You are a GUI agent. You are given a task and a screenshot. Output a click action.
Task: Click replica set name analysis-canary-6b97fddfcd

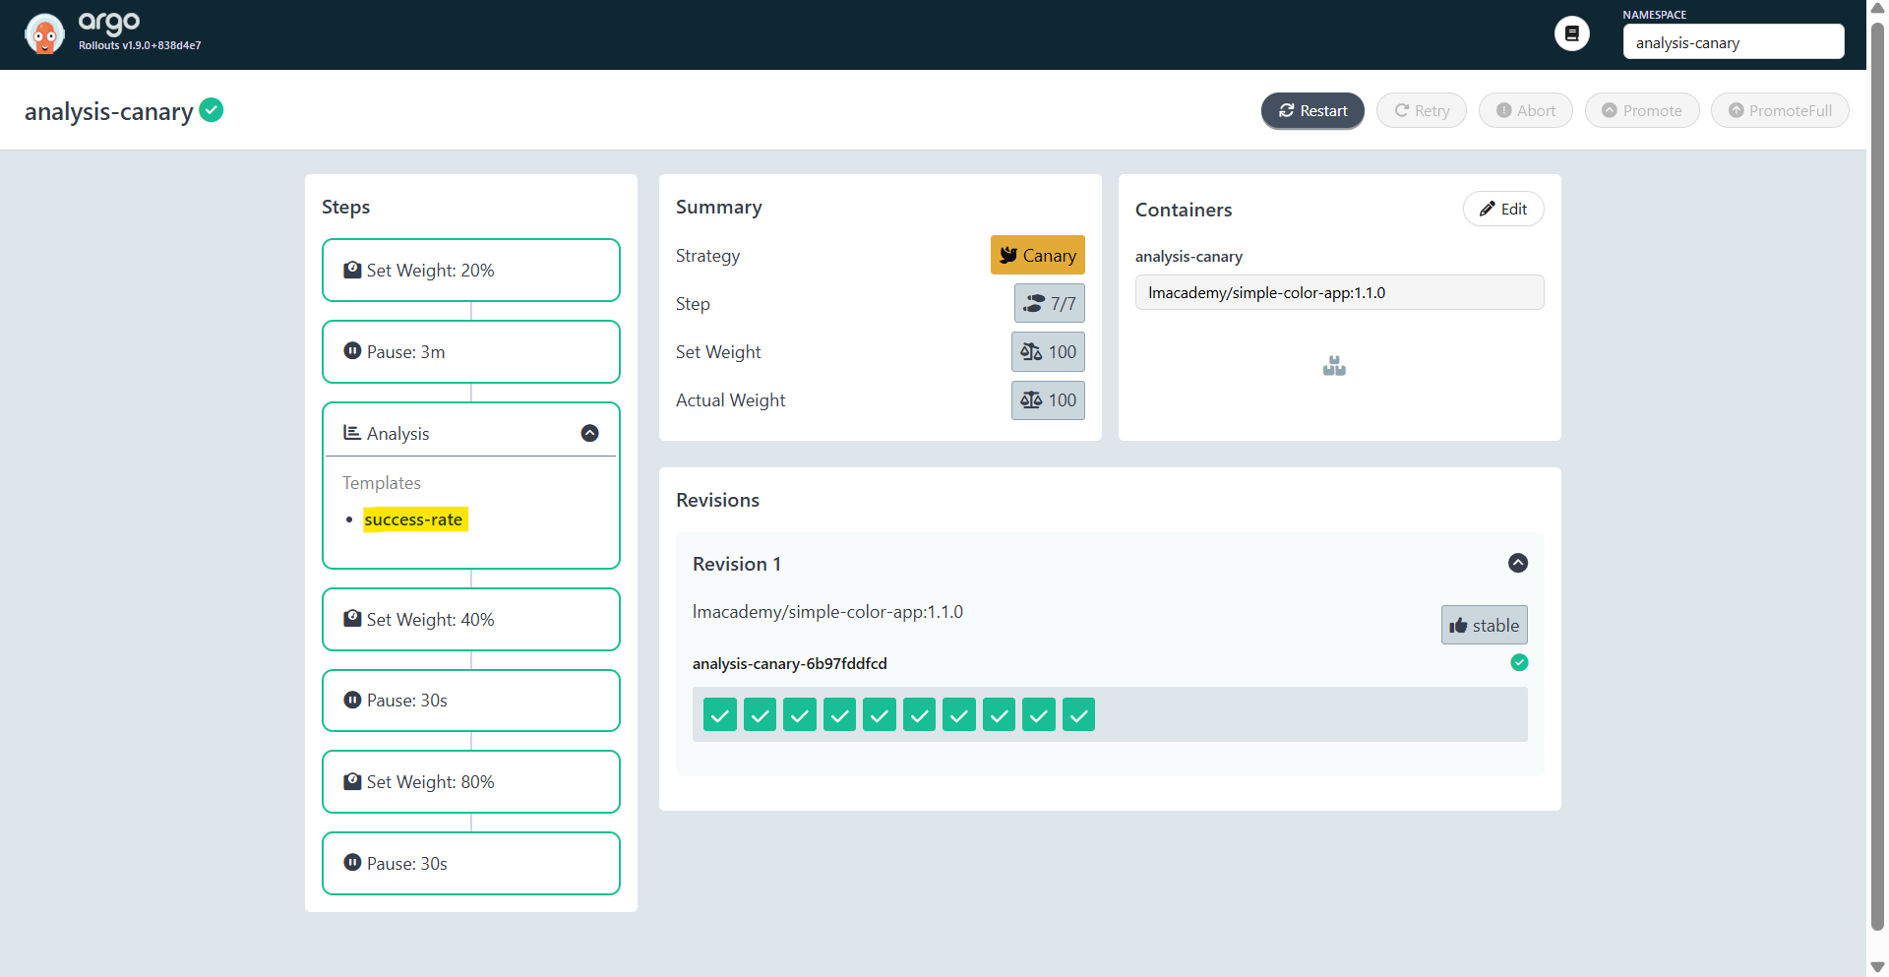tap(790, 663)
